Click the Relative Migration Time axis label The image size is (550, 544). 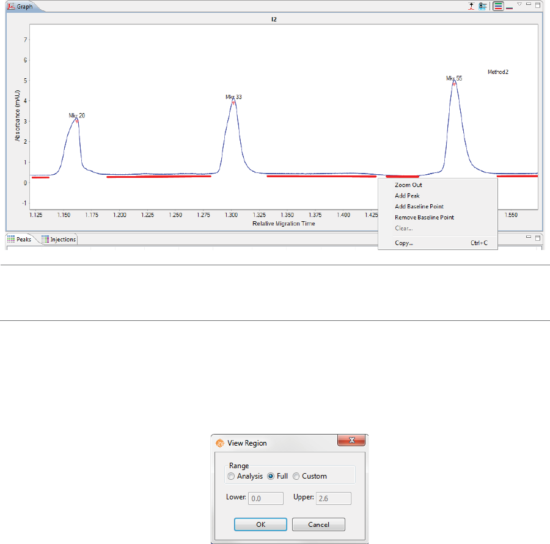pos(284,224)
